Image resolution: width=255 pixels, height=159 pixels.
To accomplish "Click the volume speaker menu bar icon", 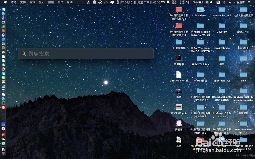I will tap(211, 2).
